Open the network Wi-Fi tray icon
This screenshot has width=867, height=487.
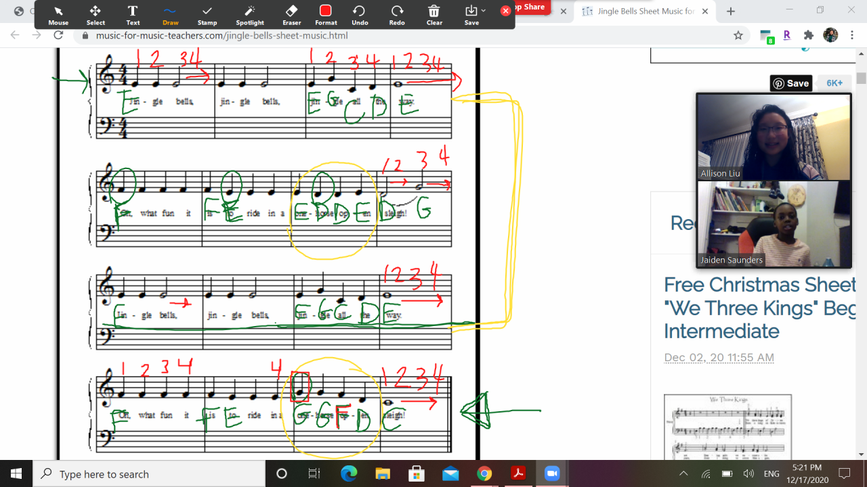tap(705, 473)
